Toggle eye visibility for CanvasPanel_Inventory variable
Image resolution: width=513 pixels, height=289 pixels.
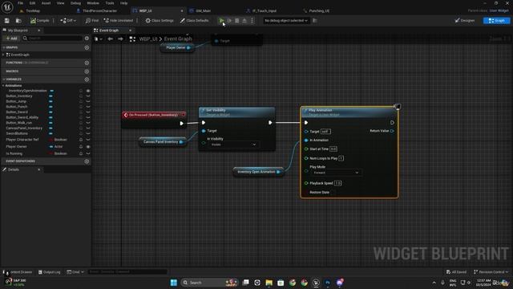88,128
